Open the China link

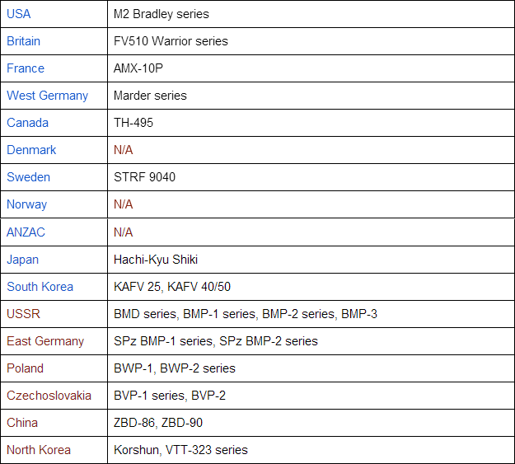(22, 423)
